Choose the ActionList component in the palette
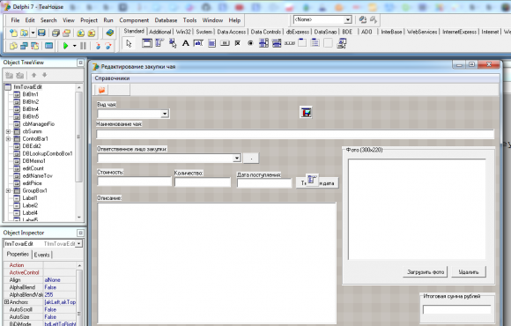The height and width of the screenshot is (326, 511). point(342,43)
